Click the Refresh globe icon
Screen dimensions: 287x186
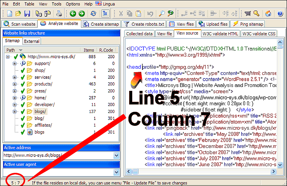(93, 14)
